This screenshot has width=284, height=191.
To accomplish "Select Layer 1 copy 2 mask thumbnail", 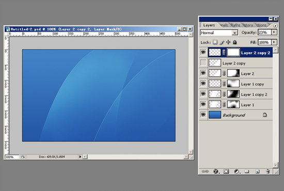I will [233, 94].
